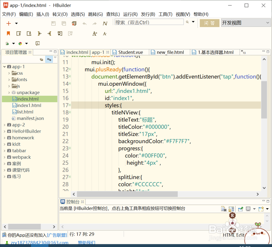Click the Save file toolbar icon
Screen dimensions: 272x247
click(x=53, y=23)
